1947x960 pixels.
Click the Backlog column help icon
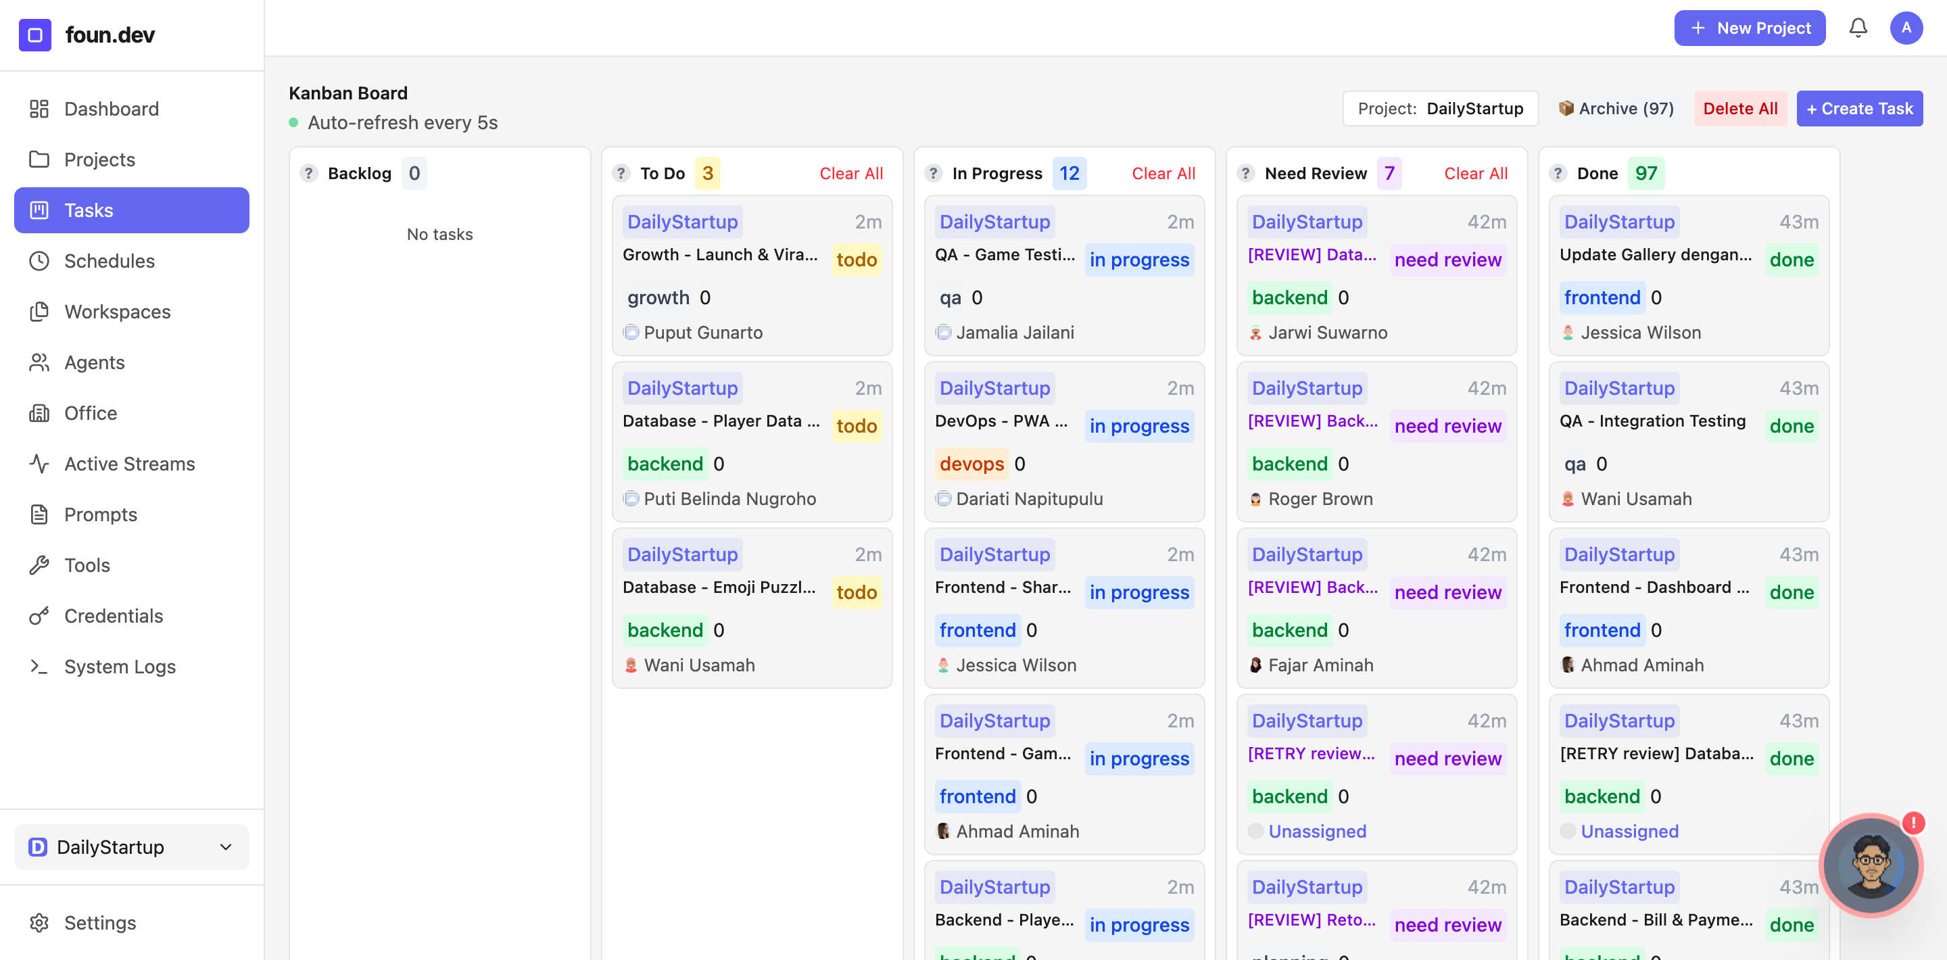308,173
